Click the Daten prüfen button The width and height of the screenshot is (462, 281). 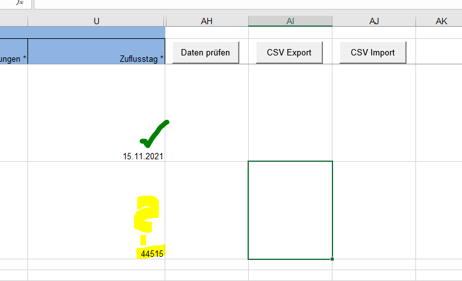click(x=205, y=52)
